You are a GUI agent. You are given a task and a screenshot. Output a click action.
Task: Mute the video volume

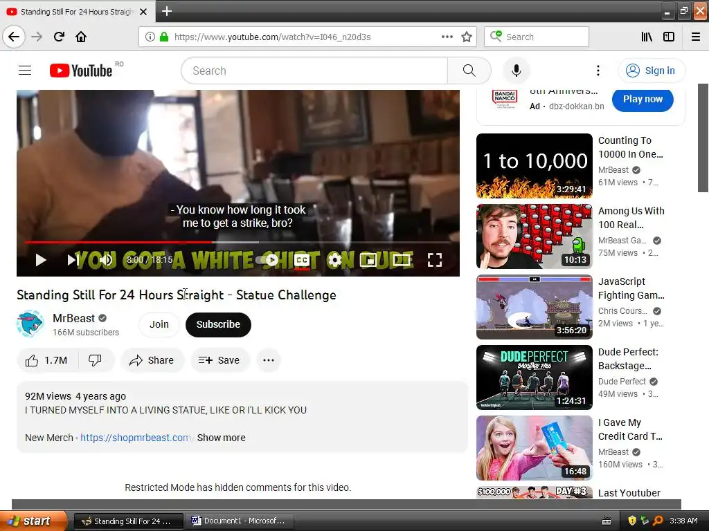[x=106, y=260]
